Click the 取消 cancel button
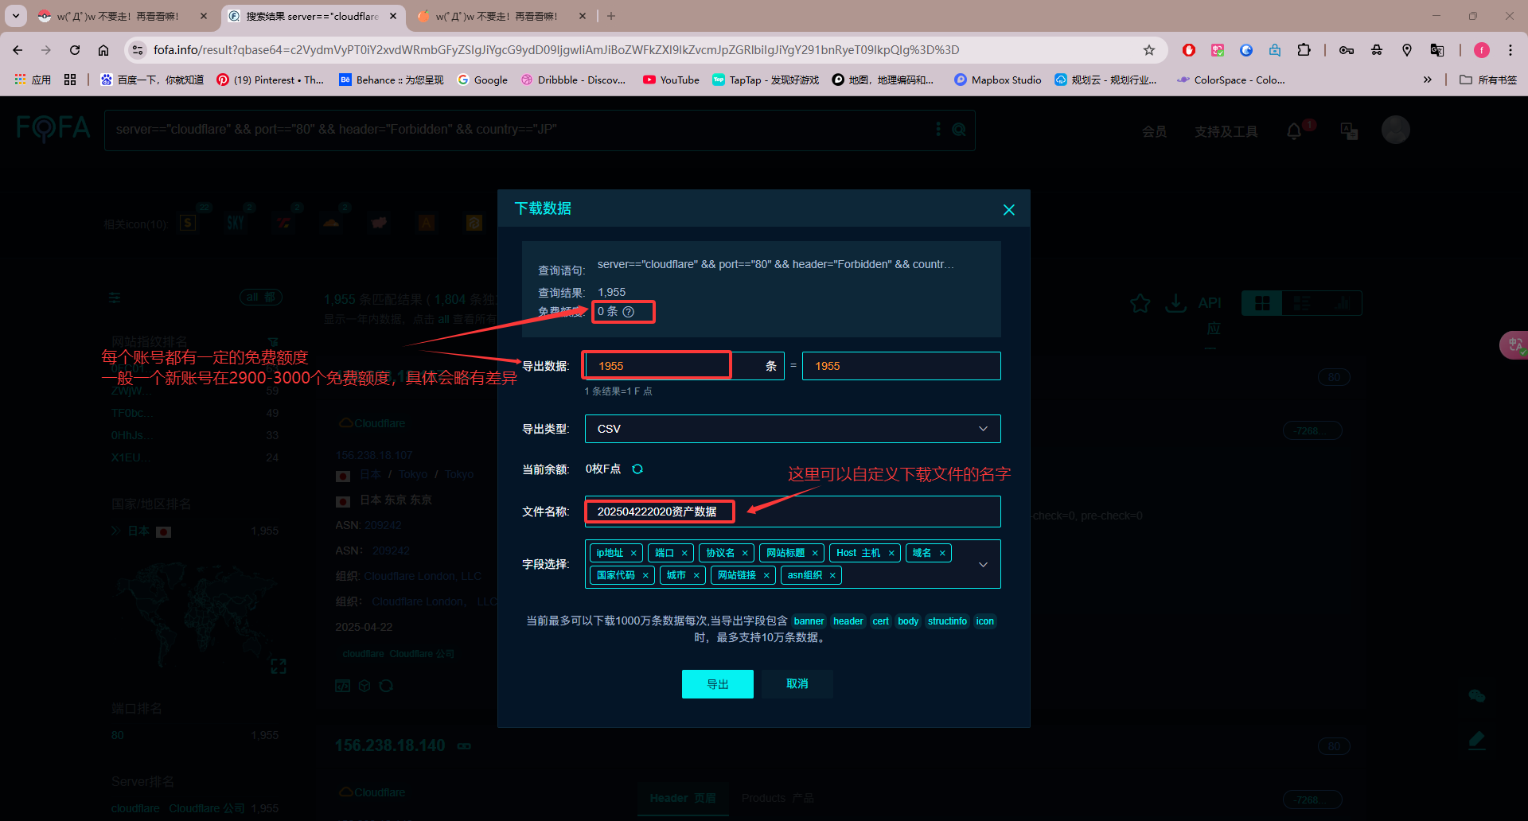Screen dimensions: 1528x821 tap(797, 684)
